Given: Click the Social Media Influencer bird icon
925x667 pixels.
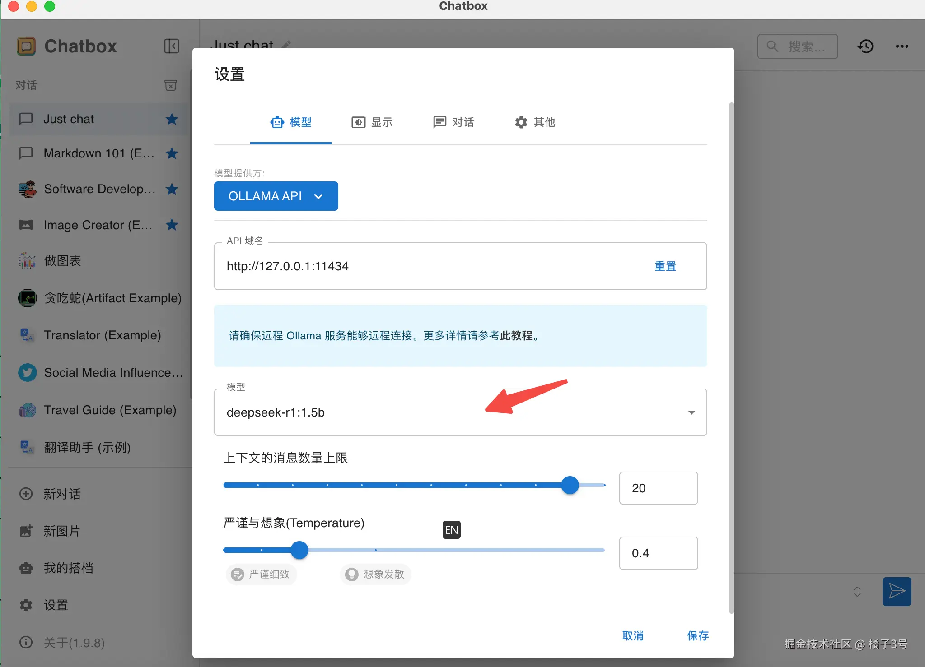Looking at the screenshot, I should tap(27, 373).
